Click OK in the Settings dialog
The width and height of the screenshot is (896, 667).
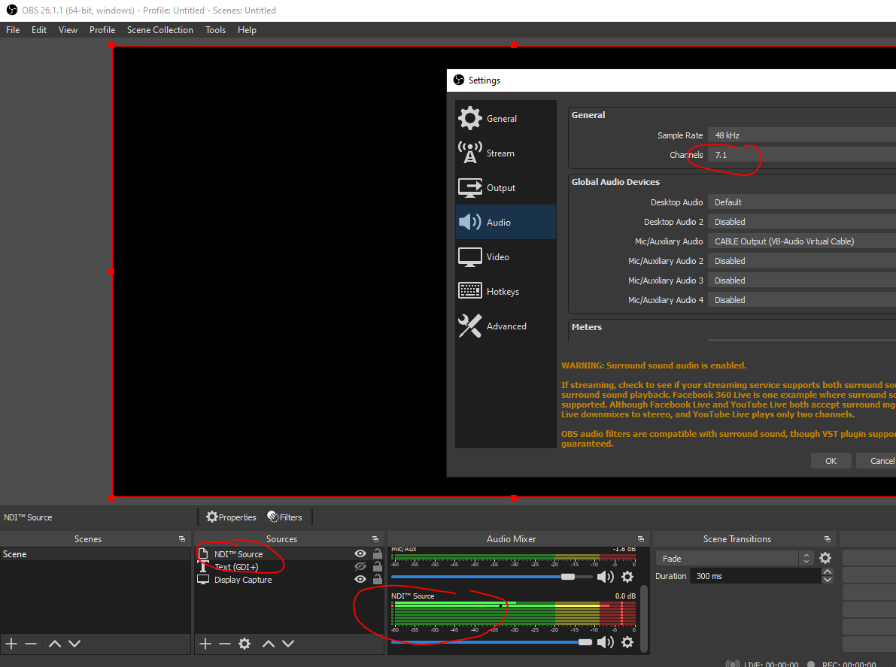831,461
